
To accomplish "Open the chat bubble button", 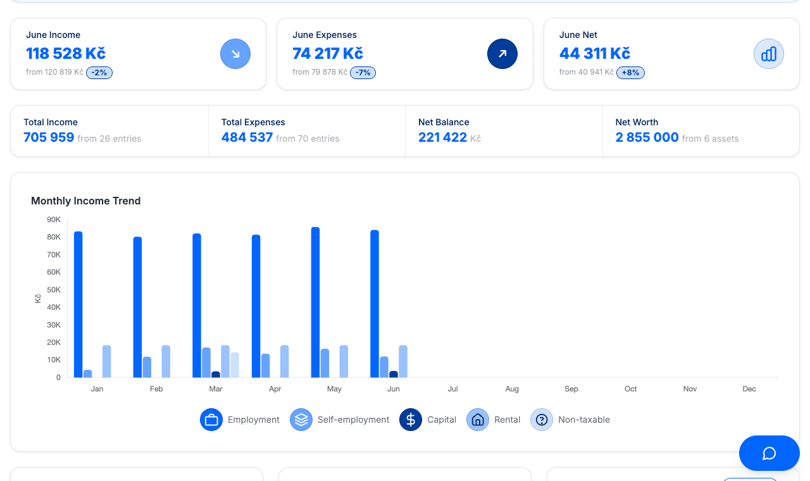I will pos(769,453).
